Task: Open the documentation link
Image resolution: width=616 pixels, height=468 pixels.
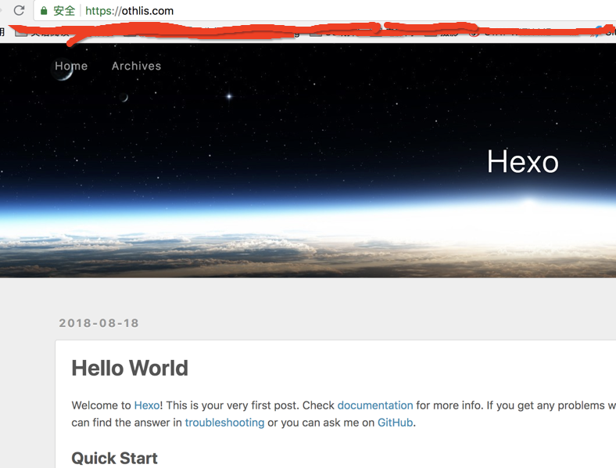Action: tap(375, 405)
